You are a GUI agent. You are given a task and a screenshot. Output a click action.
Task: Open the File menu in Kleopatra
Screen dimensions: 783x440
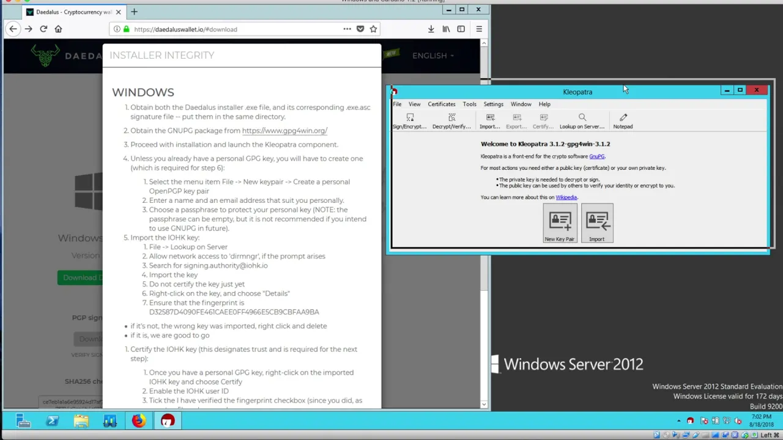[x=397, y=104]
